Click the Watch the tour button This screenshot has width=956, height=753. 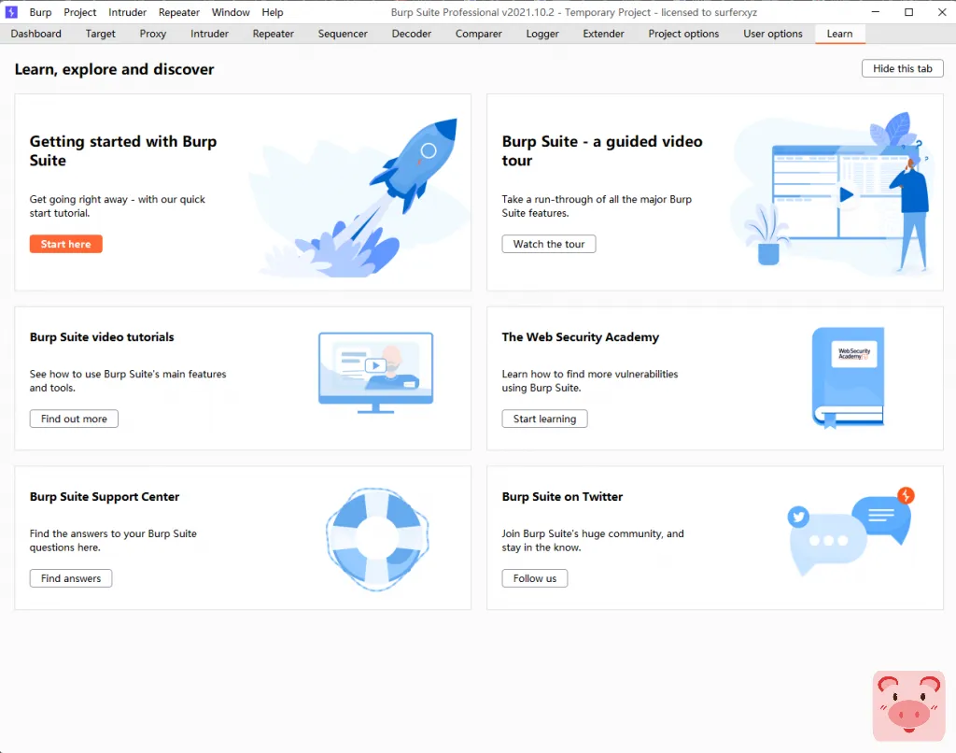pyautogui.click(x=549, y=244)
